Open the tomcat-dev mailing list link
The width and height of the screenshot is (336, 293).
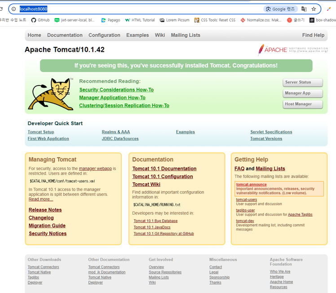pos(245,221)
